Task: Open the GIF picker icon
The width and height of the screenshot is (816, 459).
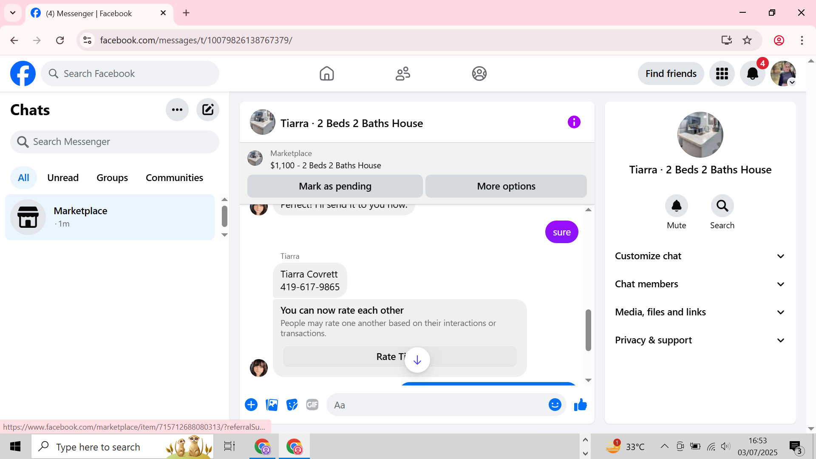Action: coord(312,405)
